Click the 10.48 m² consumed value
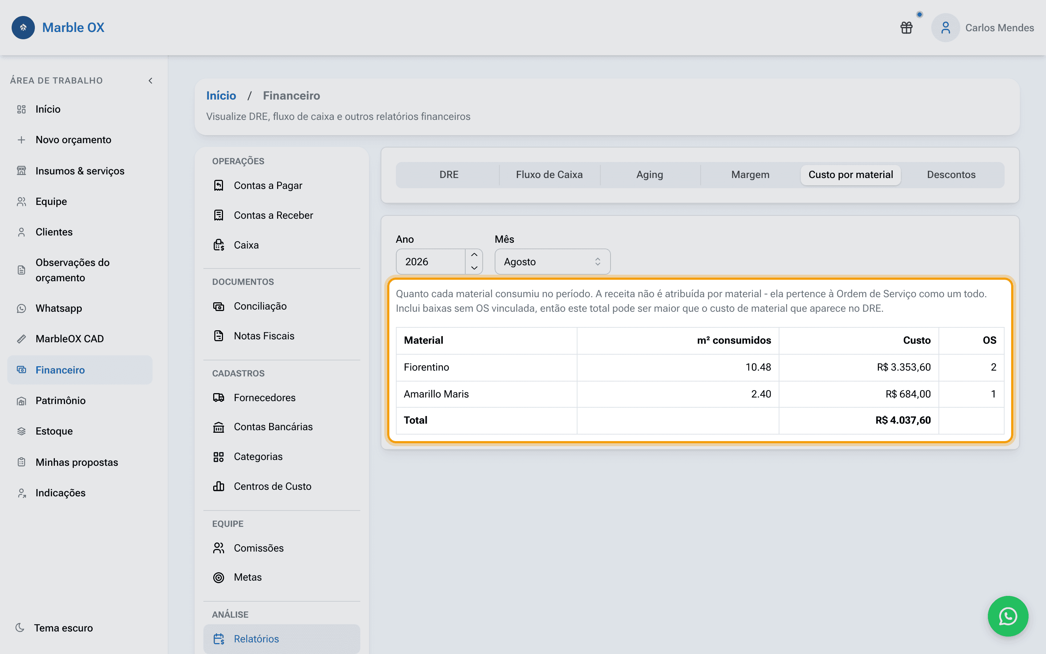This screenshot has height=654, width=1046. 758,367
